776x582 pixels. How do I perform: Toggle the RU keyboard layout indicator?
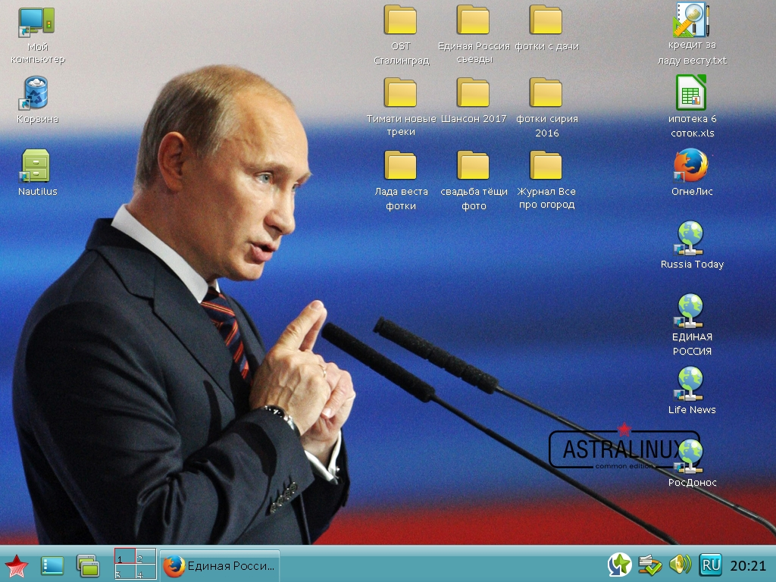pos(710,565)
